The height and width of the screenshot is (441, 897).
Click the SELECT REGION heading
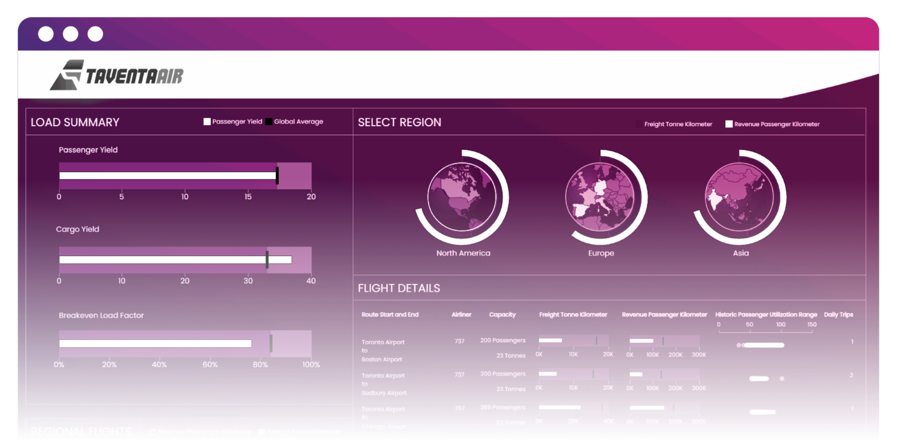tap(400, 122)
